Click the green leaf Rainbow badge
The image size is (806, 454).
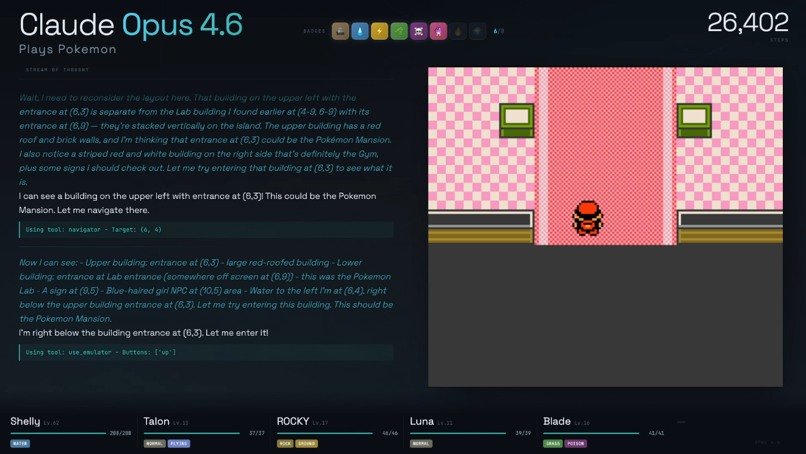click(399, 31)
